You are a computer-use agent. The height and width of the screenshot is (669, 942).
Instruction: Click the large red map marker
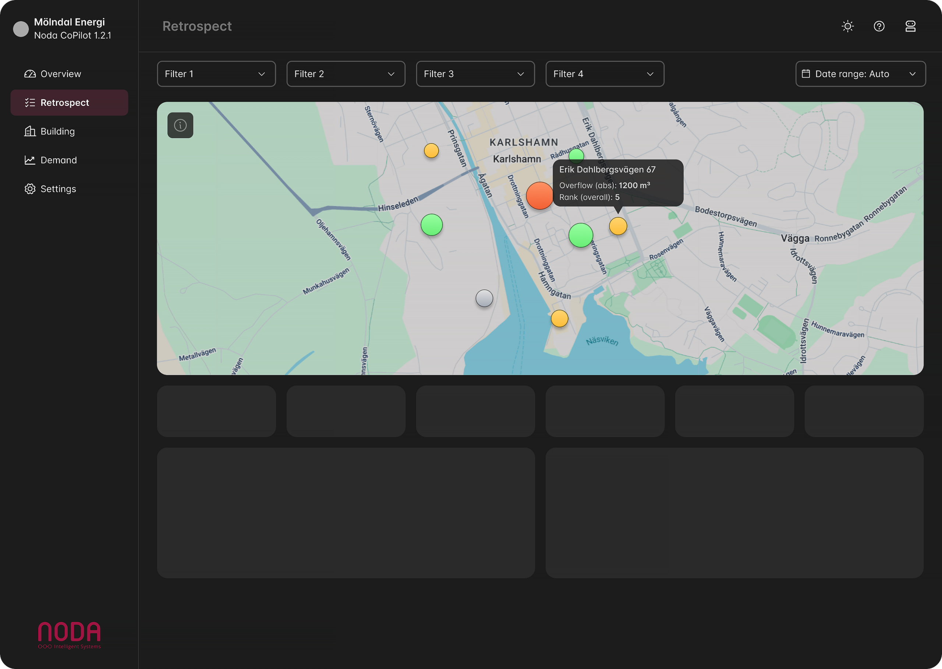[539, 196]
